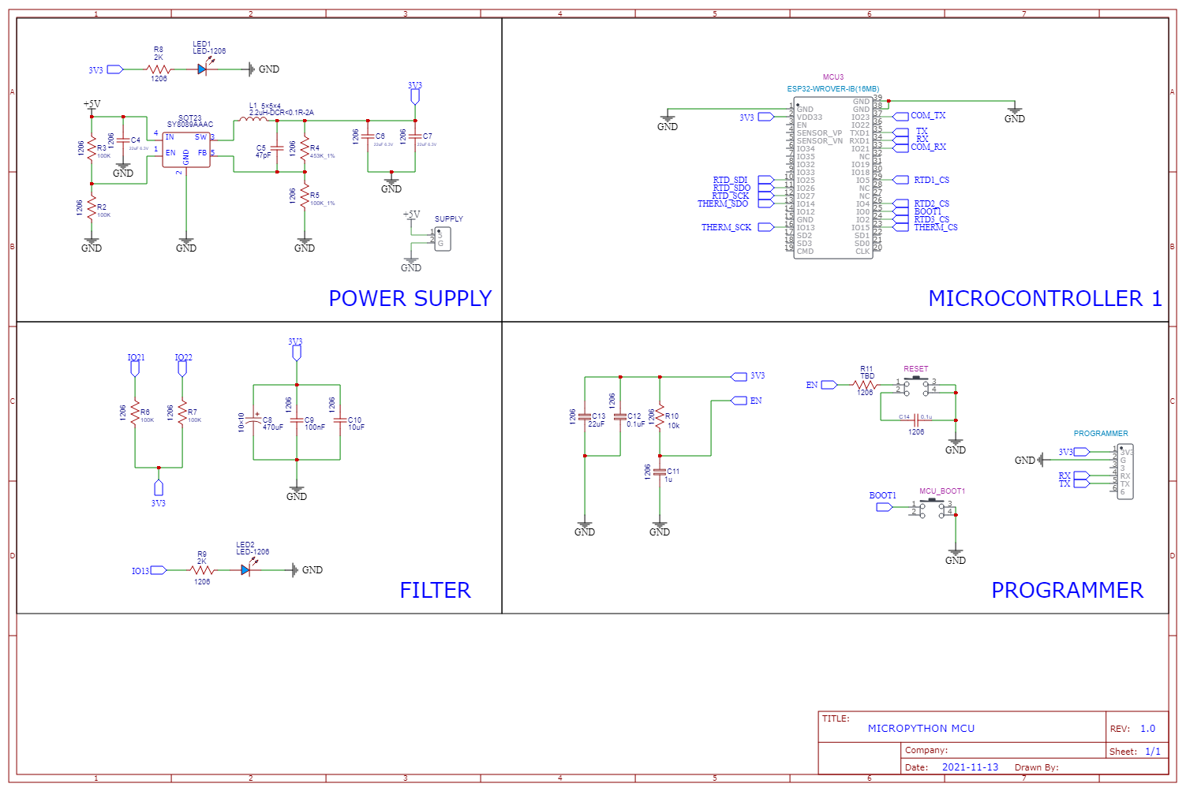Select the ESP32-WROVER-IB module body
The width and height of the screenshot is (1186, 791).
point(833,177)
